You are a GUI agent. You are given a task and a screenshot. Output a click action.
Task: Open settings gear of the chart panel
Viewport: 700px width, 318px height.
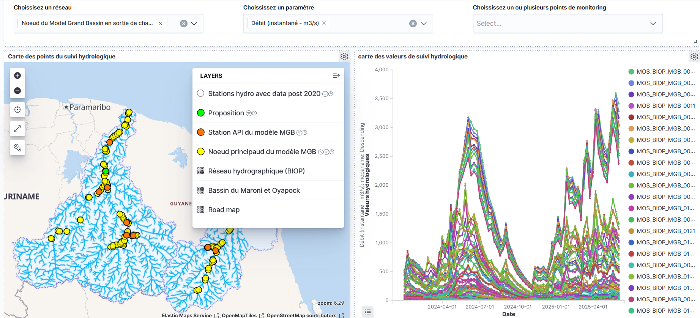coord(694,57)
